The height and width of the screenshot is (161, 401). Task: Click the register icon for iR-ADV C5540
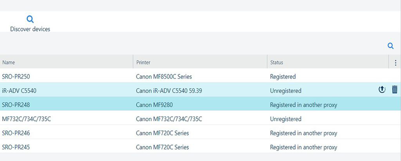tap(382, 90)
